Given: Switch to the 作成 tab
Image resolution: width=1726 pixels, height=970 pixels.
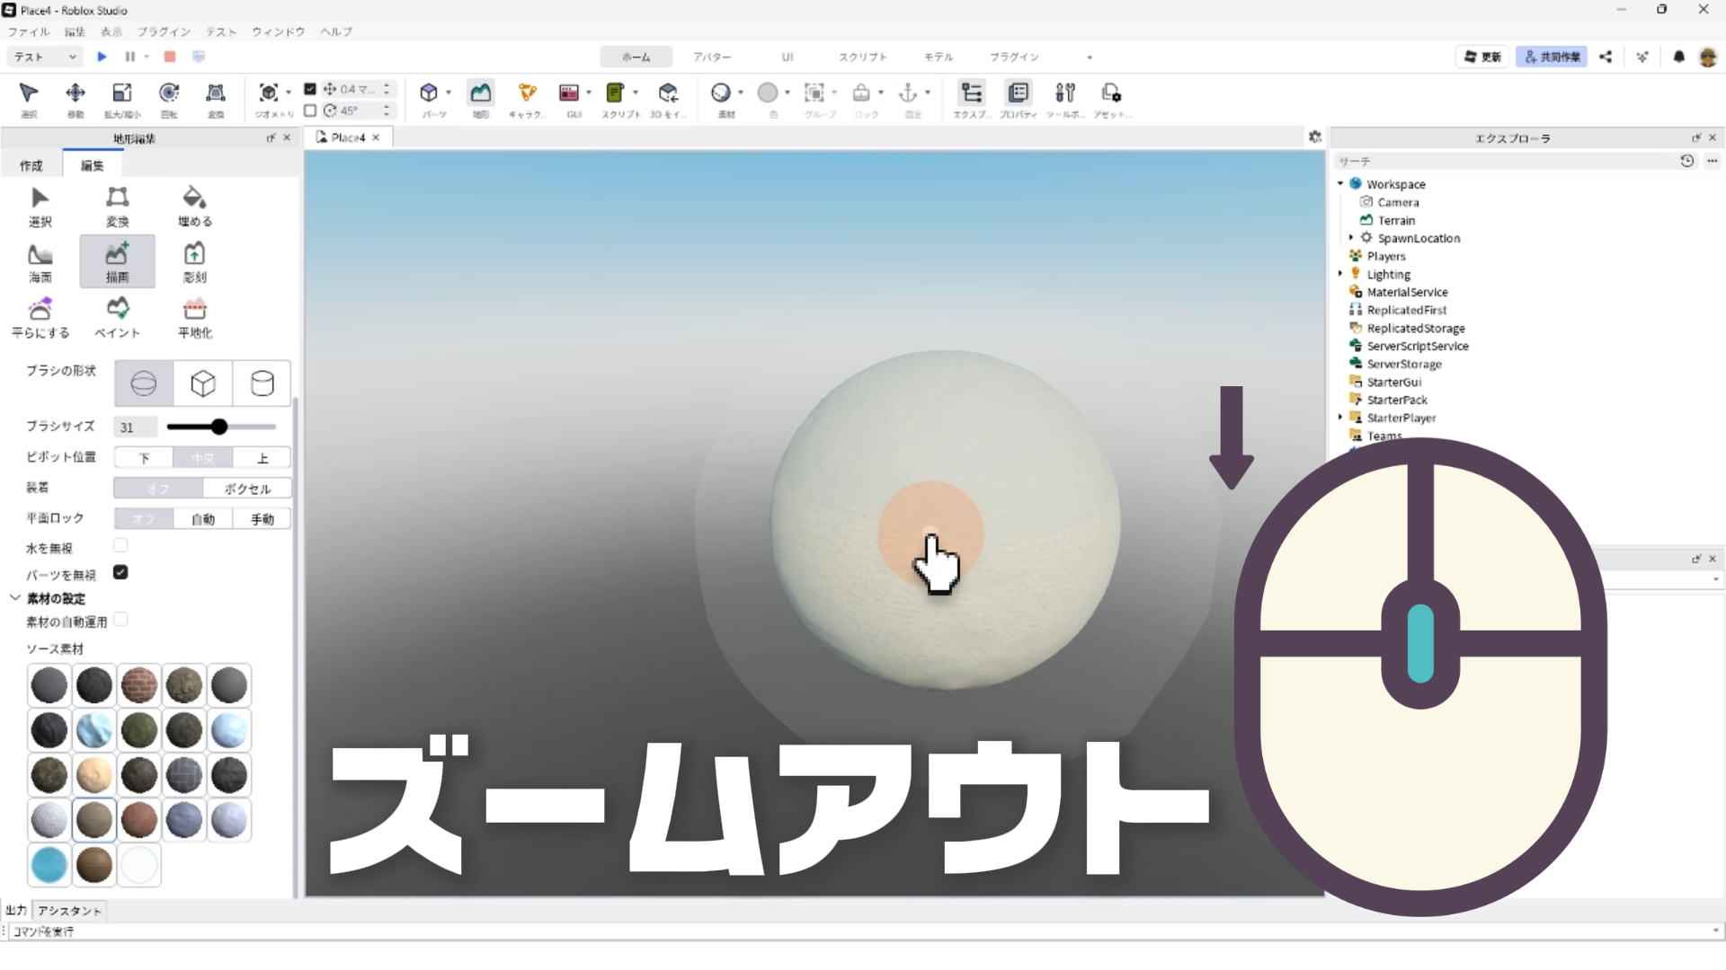Looking at the screenshot, I should coord(31,165).
